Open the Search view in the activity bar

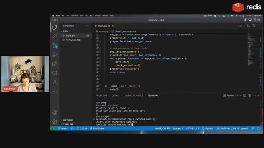coord(55,36)
